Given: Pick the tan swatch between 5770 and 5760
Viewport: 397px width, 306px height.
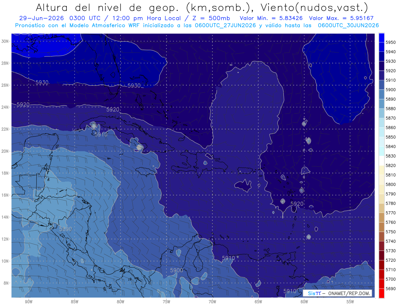Looking at the screenshot, I should click(381, 218).
